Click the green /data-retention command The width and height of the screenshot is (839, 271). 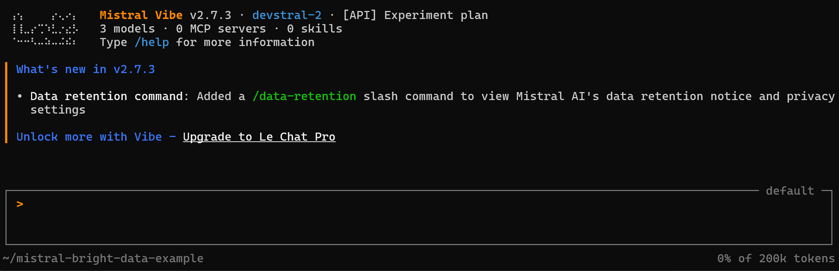(x=305, y=96)
